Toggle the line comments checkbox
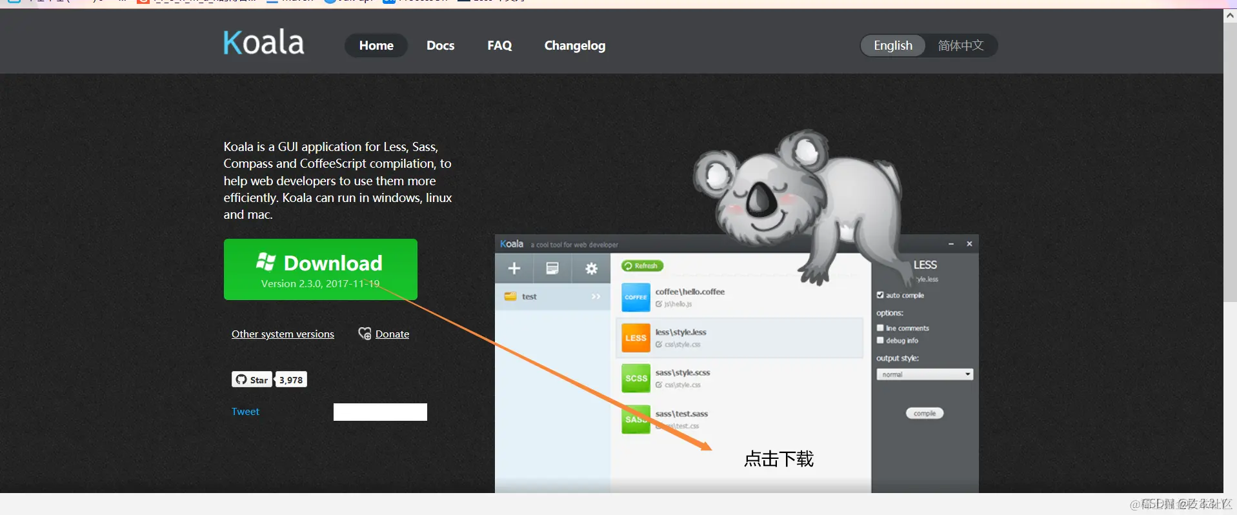 [880, 328]
